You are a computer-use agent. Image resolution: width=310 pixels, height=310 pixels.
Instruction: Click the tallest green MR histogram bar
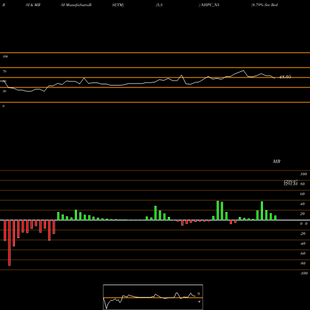(x=218, y=210)
